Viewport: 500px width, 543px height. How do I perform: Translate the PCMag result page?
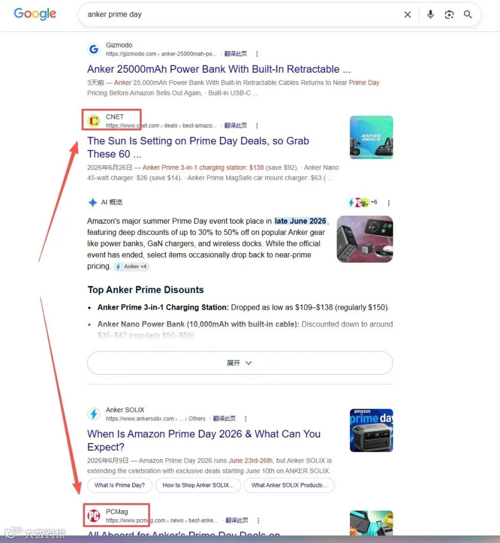click(x=237, y=520)
